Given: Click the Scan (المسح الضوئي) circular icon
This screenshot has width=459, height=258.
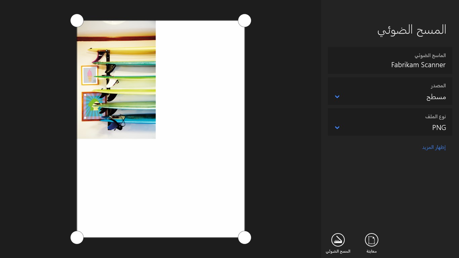Looking at the screenshot, I should click(338, 240).
